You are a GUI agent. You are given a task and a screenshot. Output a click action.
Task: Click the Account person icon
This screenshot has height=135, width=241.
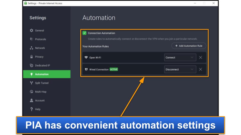tap(32, 100)
